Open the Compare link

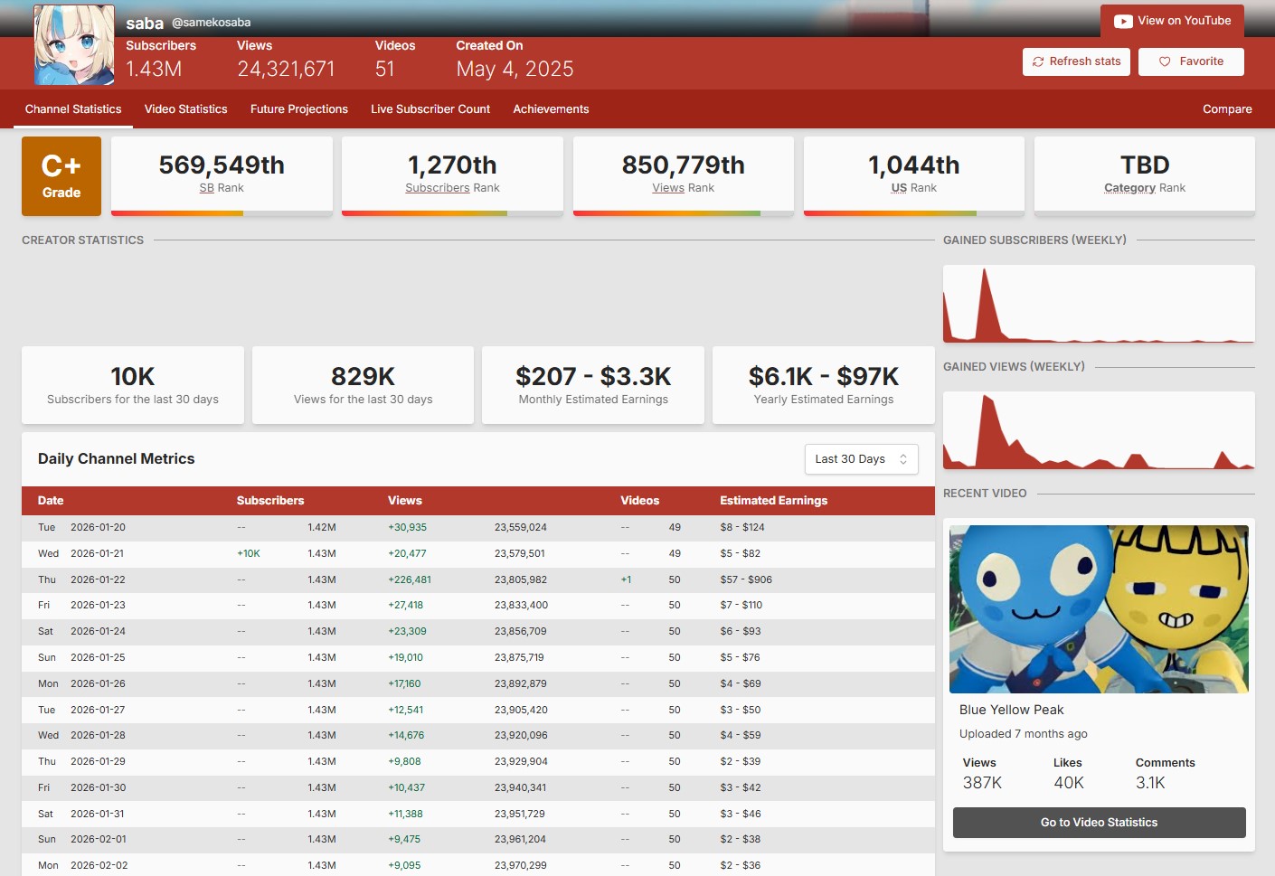1227,109
